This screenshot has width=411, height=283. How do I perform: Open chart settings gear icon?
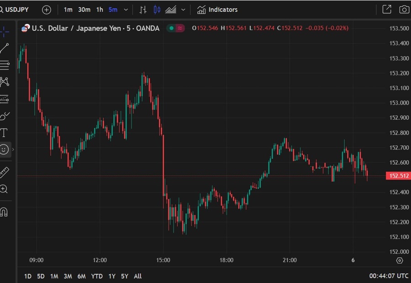coord(400,261)
